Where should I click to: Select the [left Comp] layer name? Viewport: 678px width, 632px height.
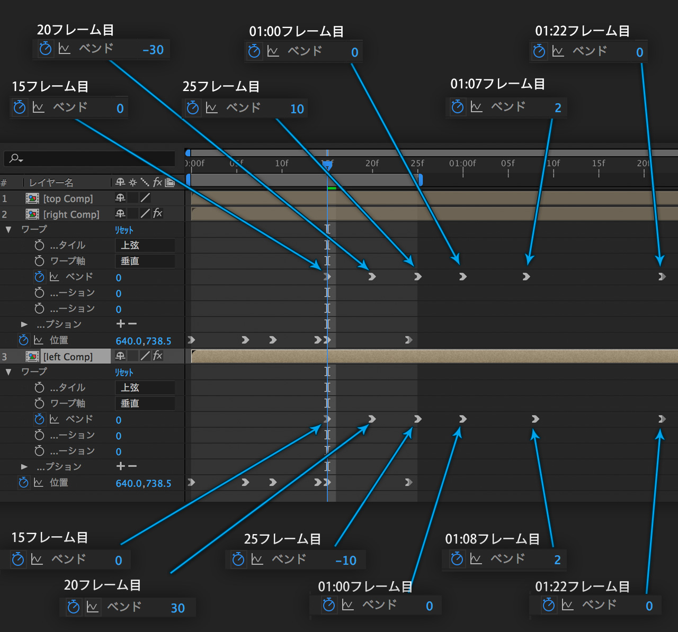coord(68,357)
